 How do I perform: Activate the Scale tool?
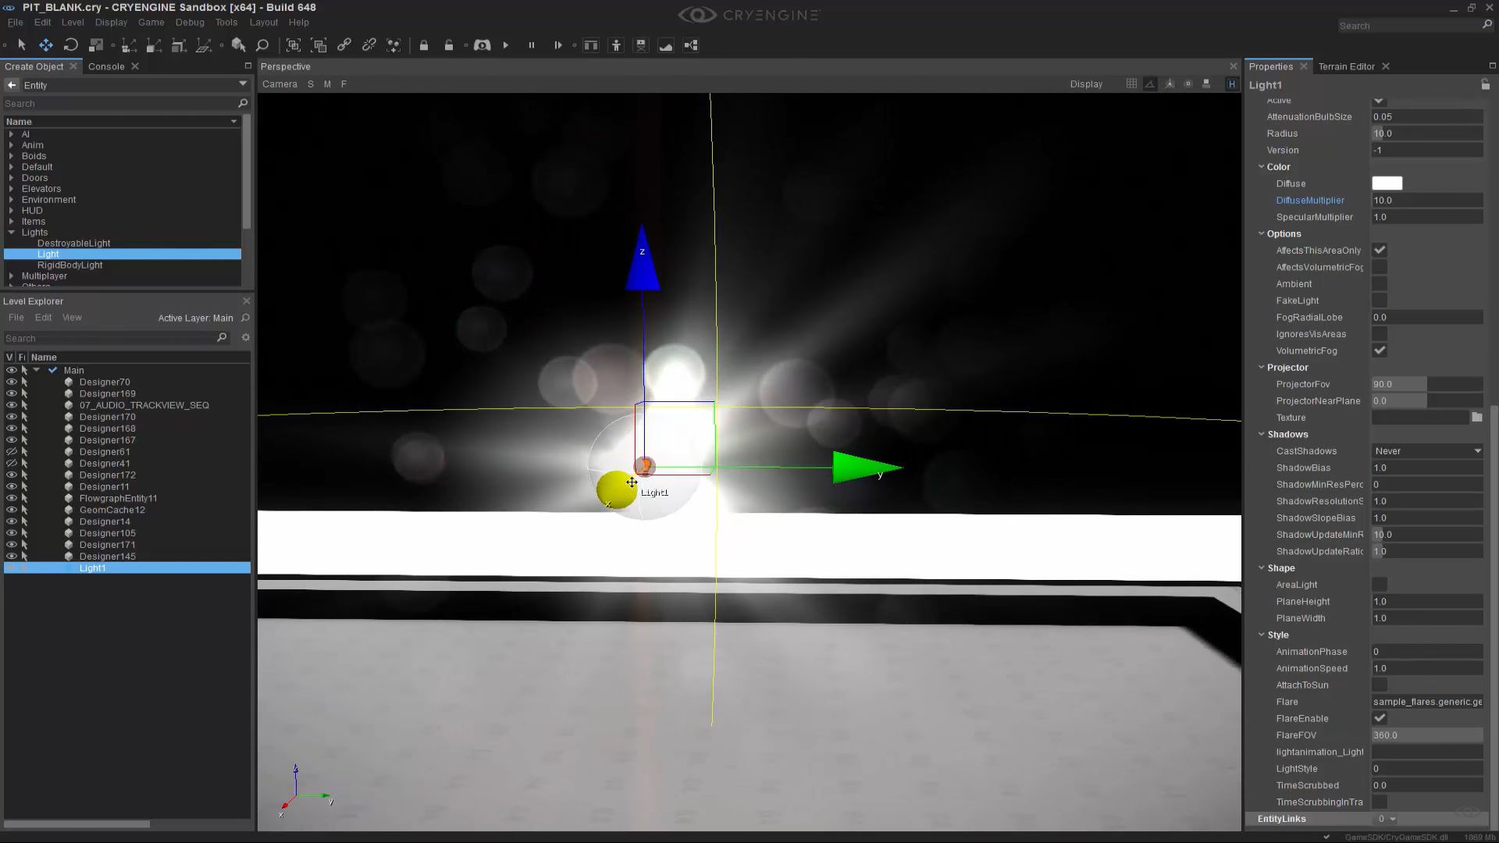(96, 45)
